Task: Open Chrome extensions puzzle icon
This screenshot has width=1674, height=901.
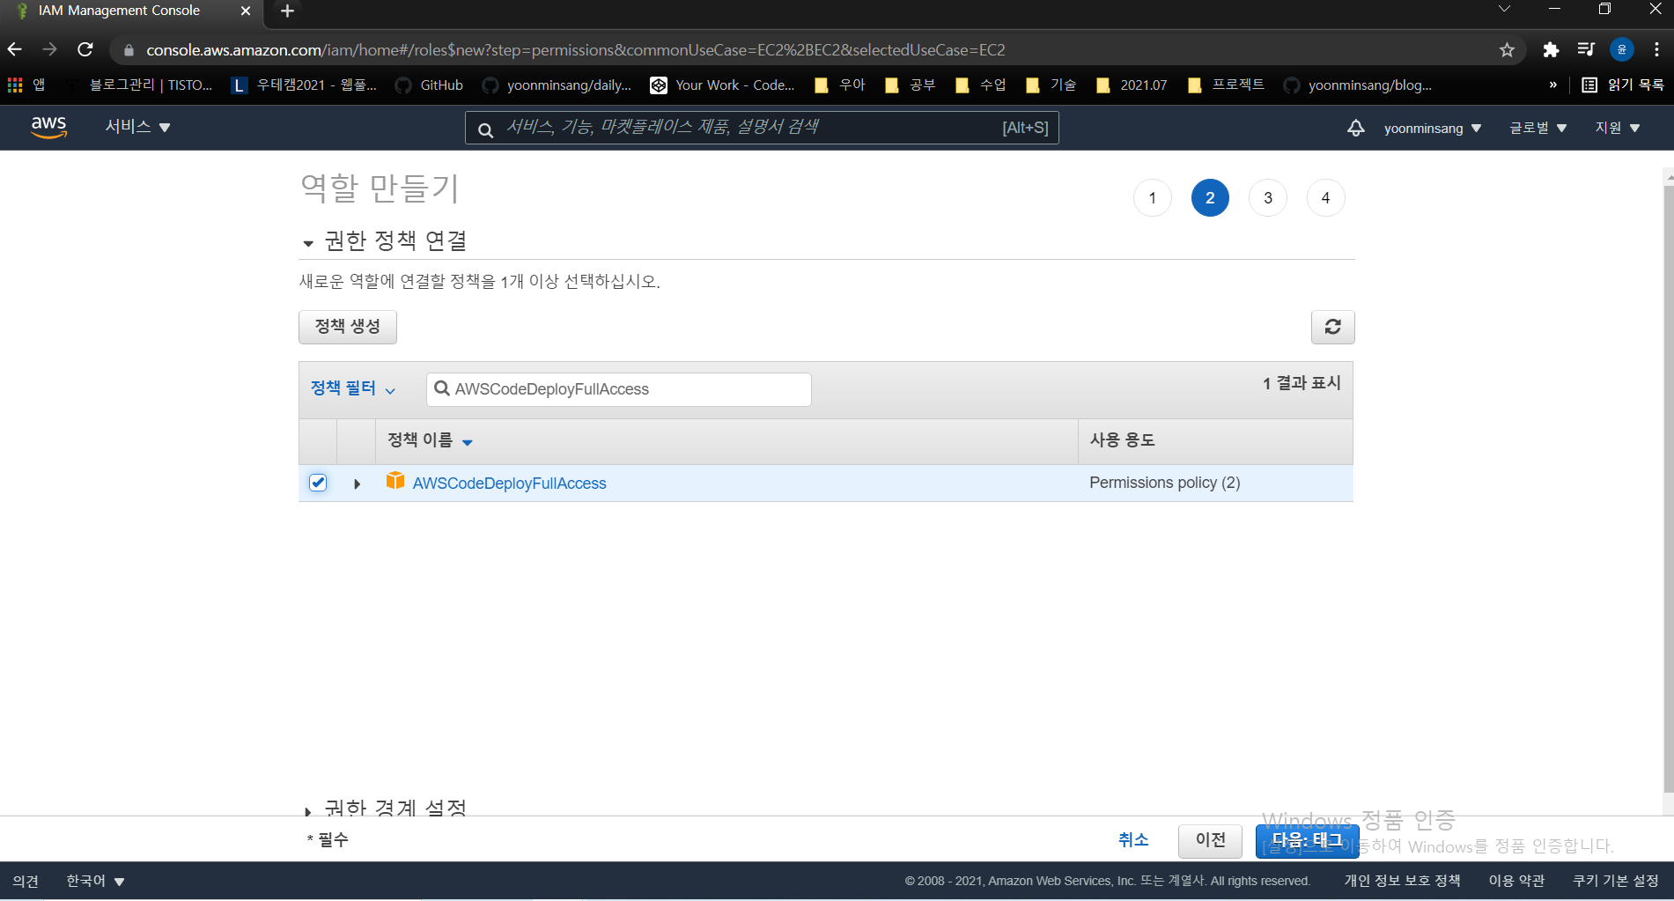Action: pyautogui.click(x=1551, y=50)
